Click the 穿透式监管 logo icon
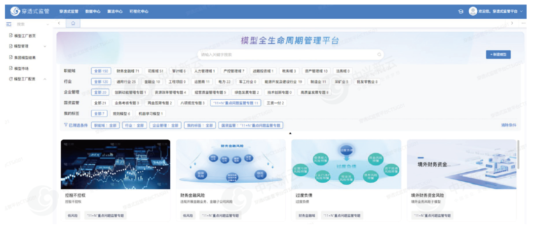 point(15,11)
